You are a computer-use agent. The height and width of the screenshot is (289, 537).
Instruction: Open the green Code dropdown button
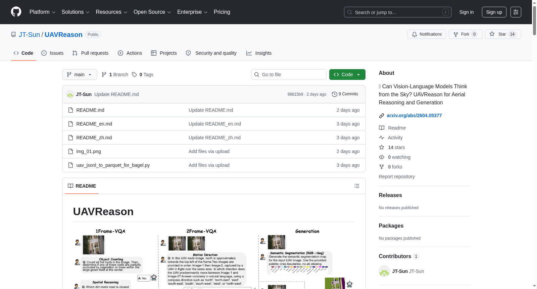347,75
